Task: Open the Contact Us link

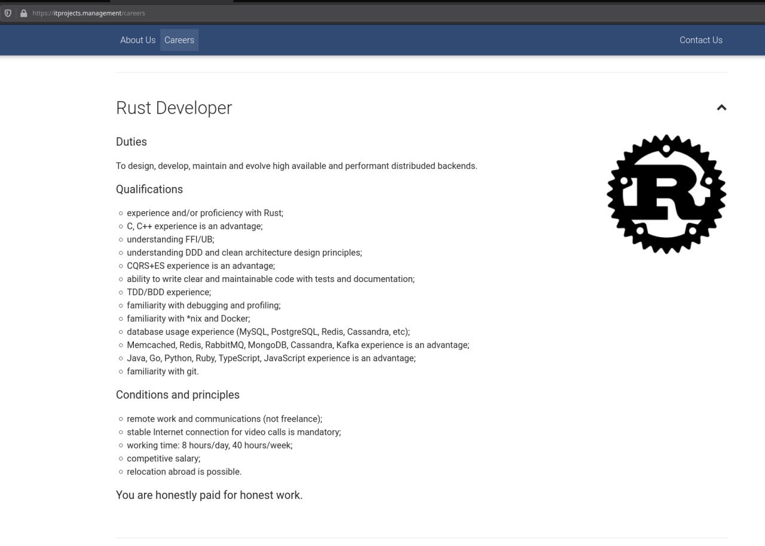Action: point(701,40)
